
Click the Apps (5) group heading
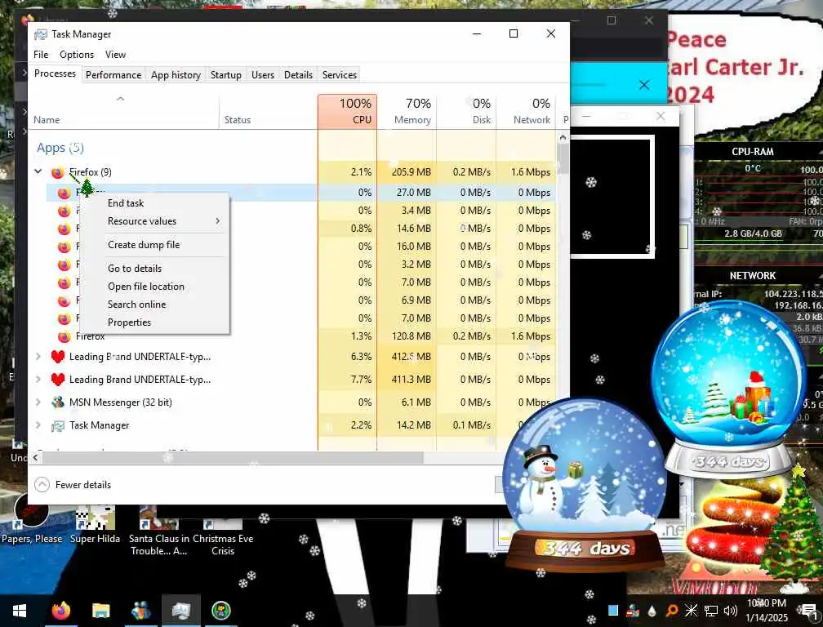[60, 148]
